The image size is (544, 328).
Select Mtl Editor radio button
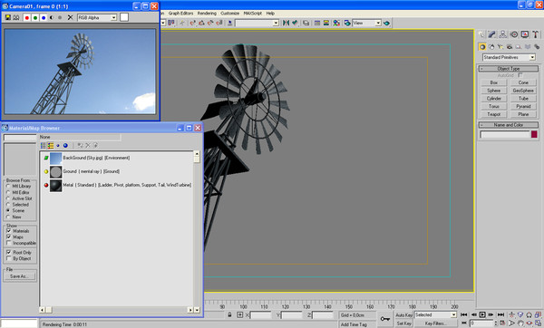tap(8, 192)
